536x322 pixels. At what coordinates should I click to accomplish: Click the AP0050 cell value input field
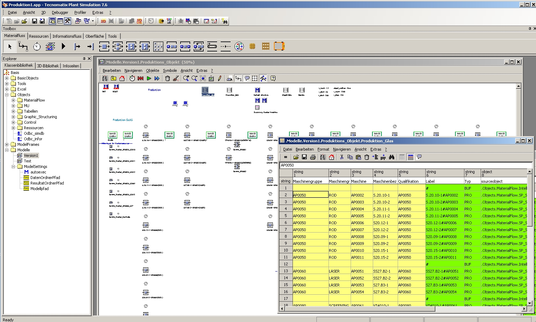pyautogui.click(x=405, y=165)
